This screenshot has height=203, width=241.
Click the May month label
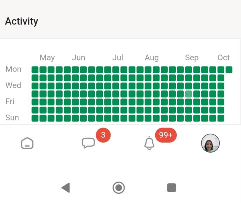pos(47,58)
